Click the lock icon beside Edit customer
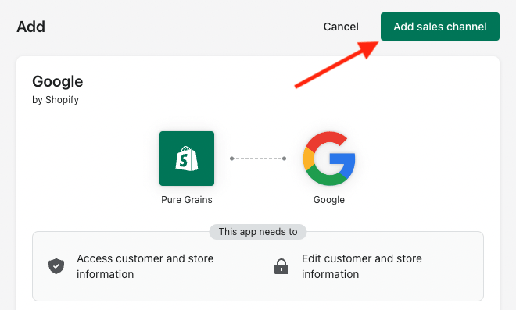The width and height of the screenshot is (516, 310). click(281, 266)
